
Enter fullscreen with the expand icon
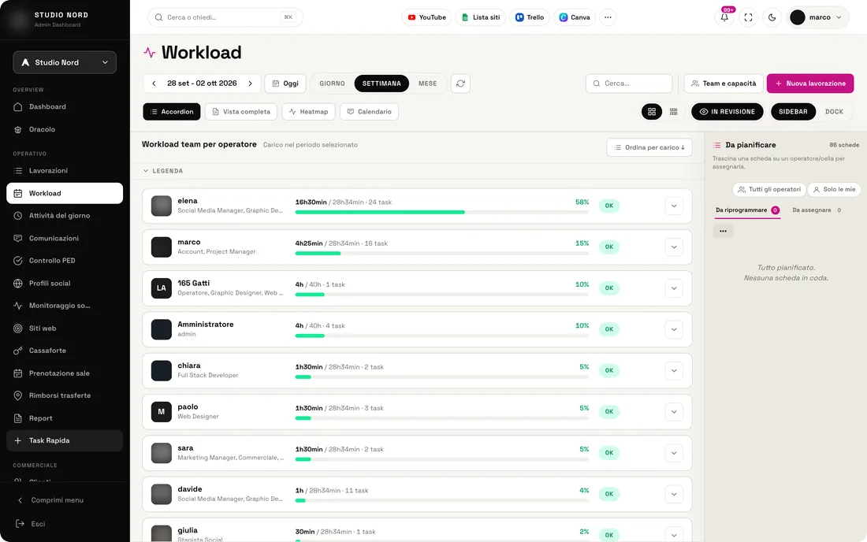[748, 17]
